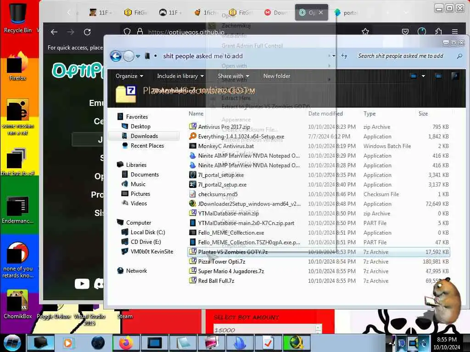Select Antivirus Pro 2017.zip file
Image resolution: width=470 pixels, height=352 pixels.
point(224,126)
